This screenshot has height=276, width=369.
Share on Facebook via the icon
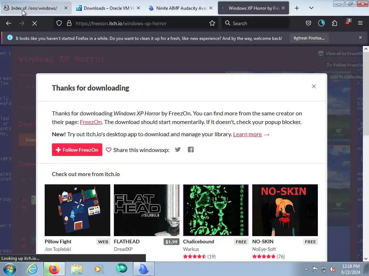(x=191, y=149)
